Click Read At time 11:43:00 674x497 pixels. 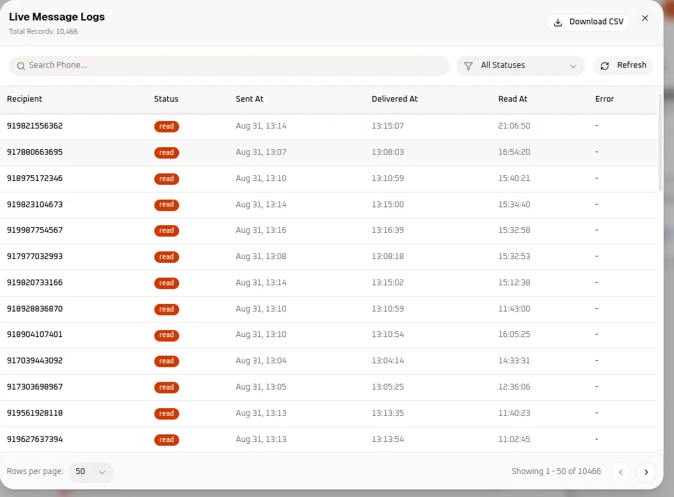pos(514,309)
